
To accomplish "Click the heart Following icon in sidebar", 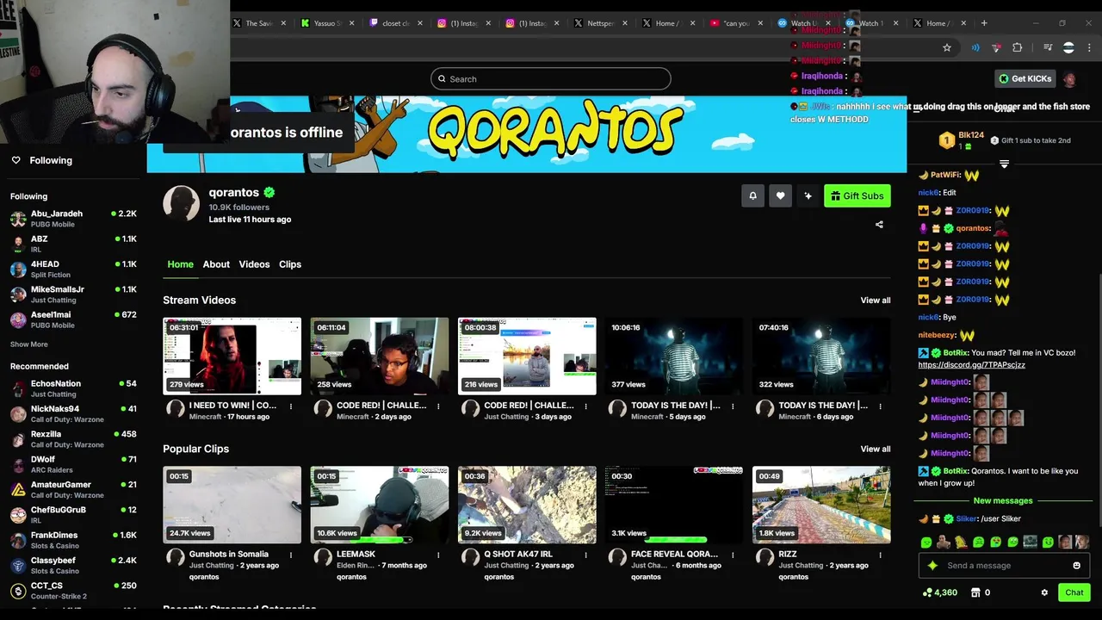I will pyautogui.click(x=15, y=160).
